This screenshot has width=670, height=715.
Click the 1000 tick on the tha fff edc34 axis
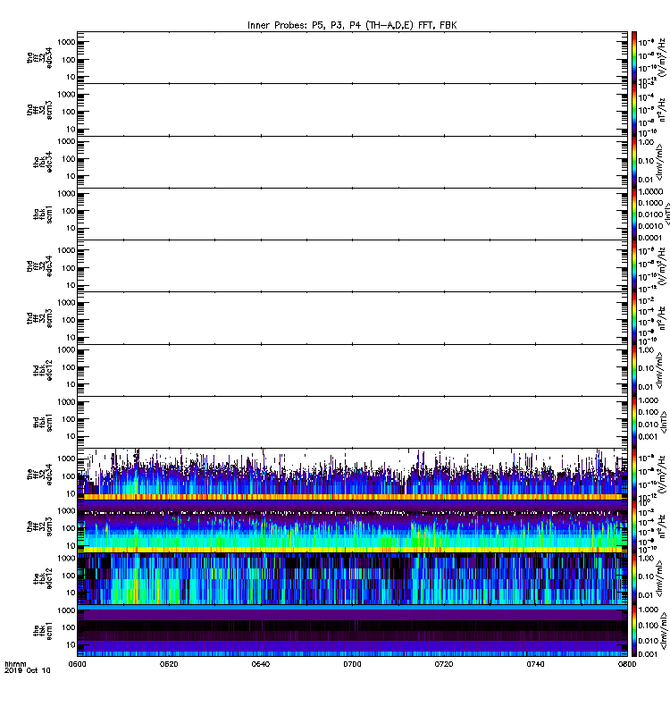pyautogui.click(x=66, y=42)
